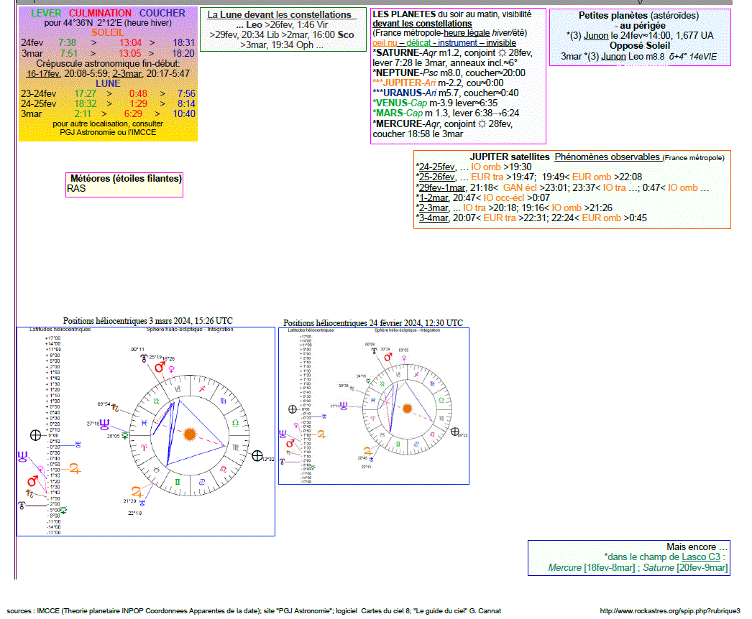Click Sun glyph in the SATURNE conjoint line
752x619 pixels.
pyautogui.click(x=502, y=52)
